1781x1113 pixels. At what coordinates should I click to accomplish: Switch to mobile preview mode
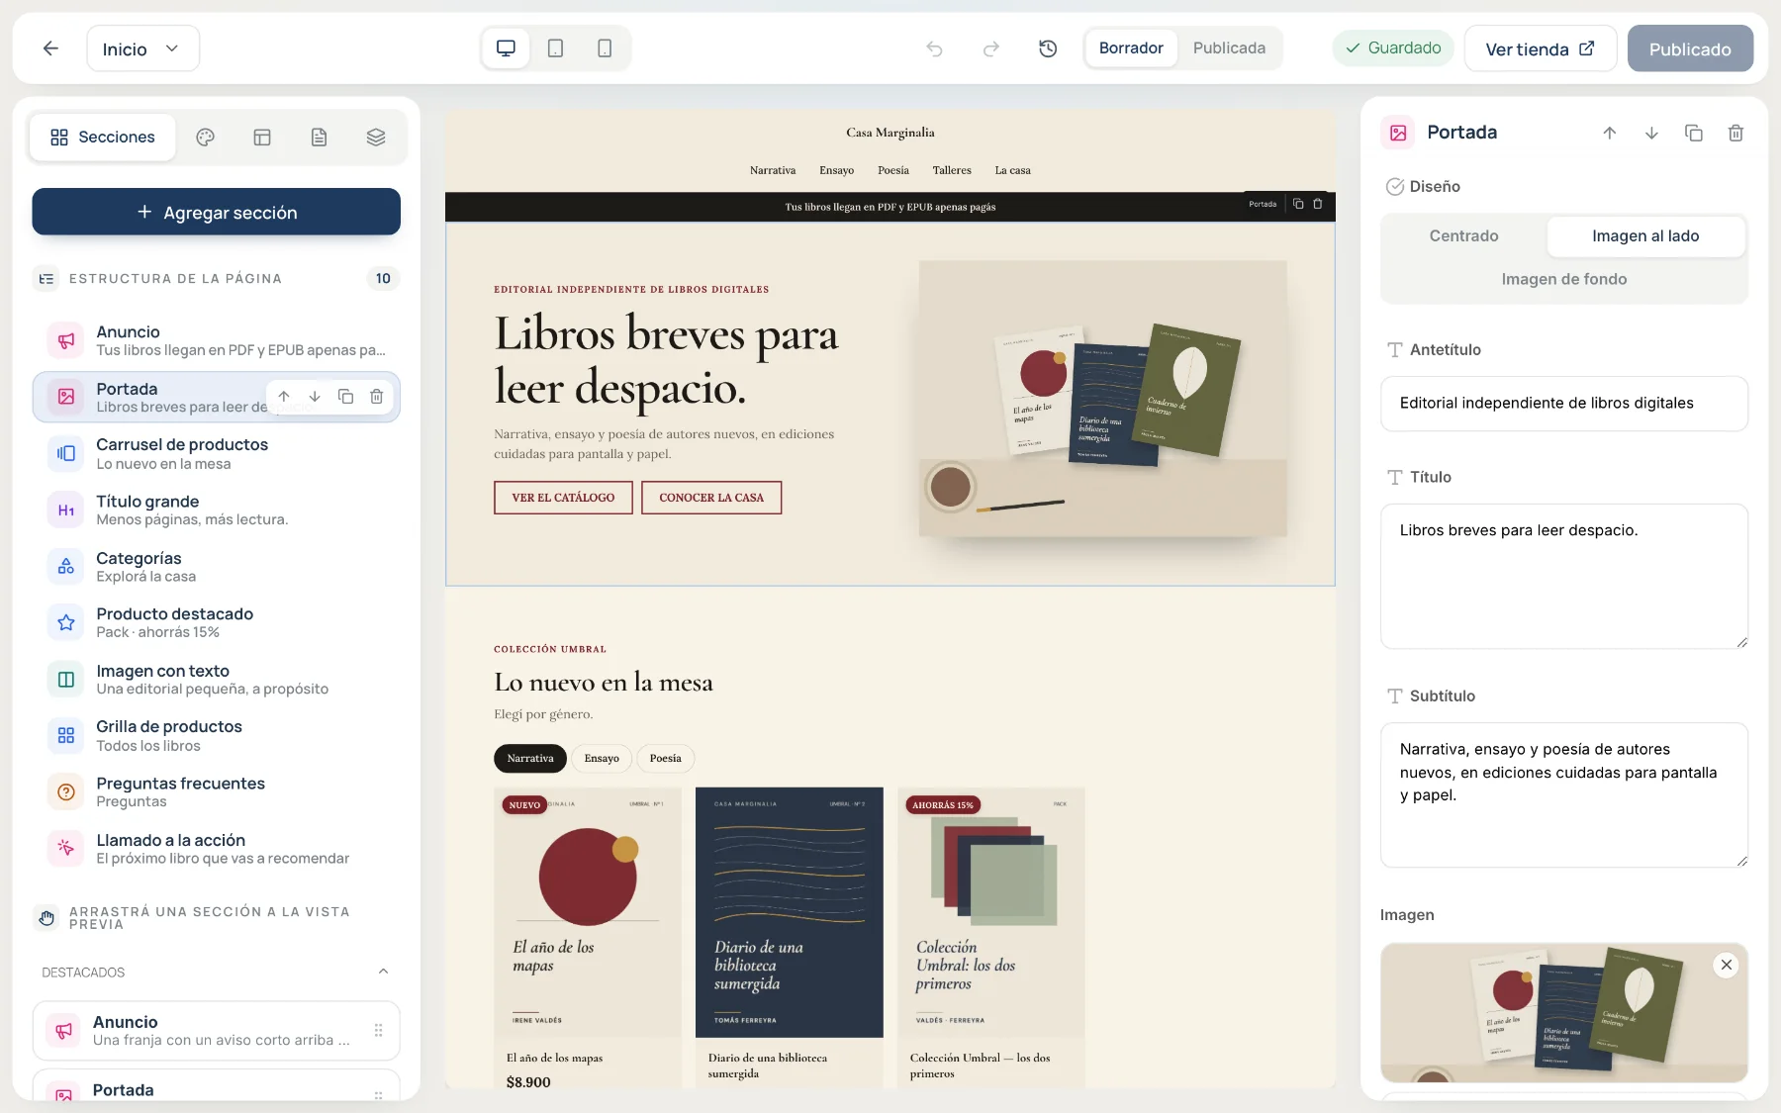605,48
